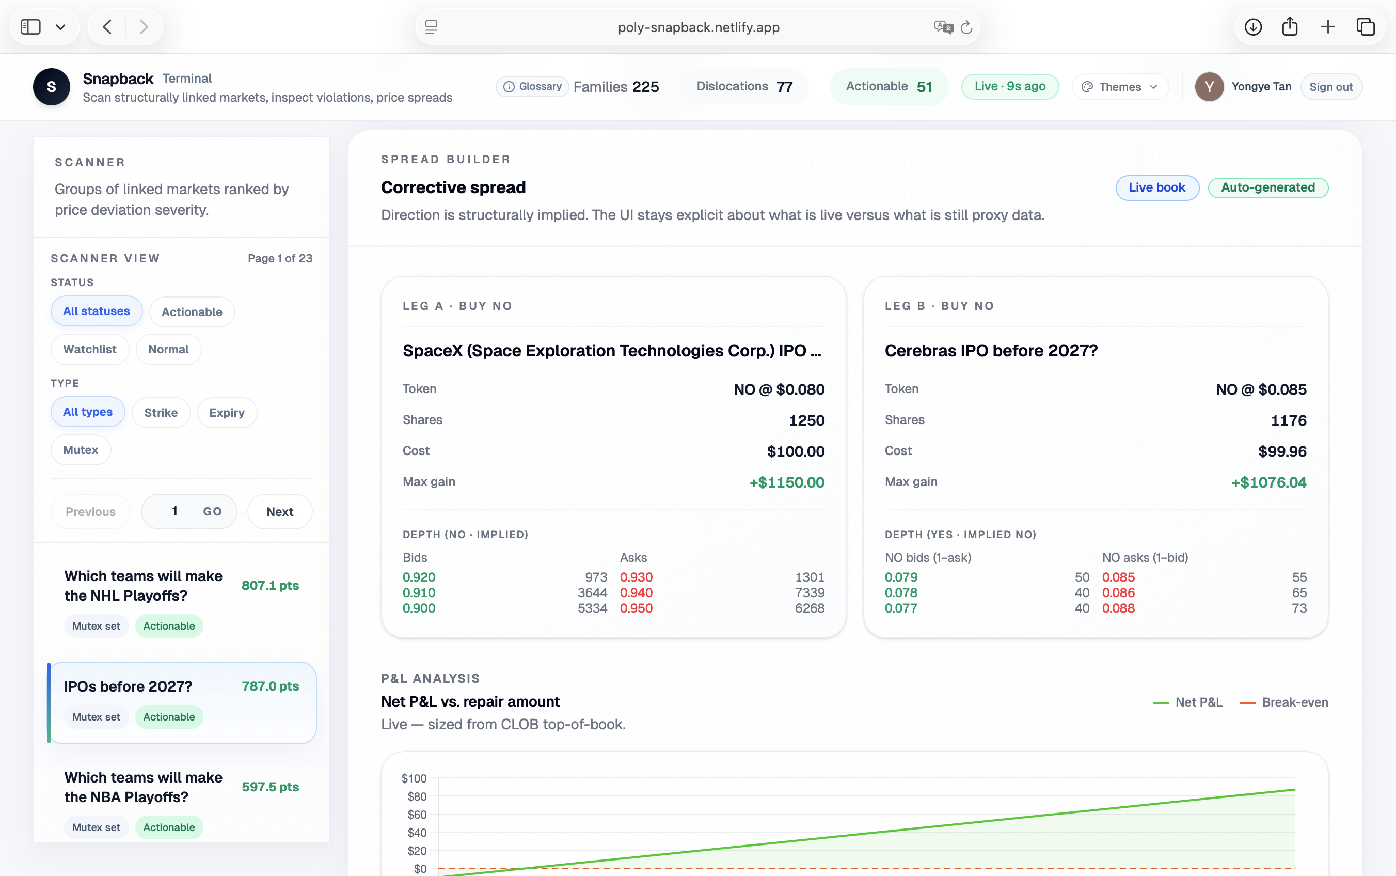Click the browser back arrow

pos(107,27)
